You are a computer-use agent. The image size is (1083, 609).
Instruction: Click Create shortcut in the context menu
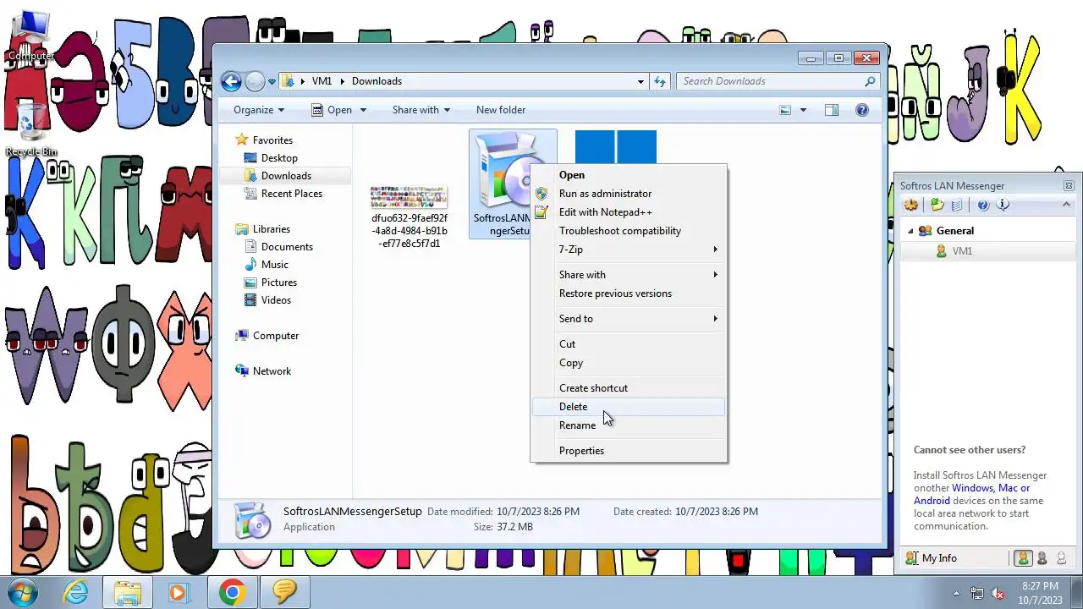click(629, 388)
